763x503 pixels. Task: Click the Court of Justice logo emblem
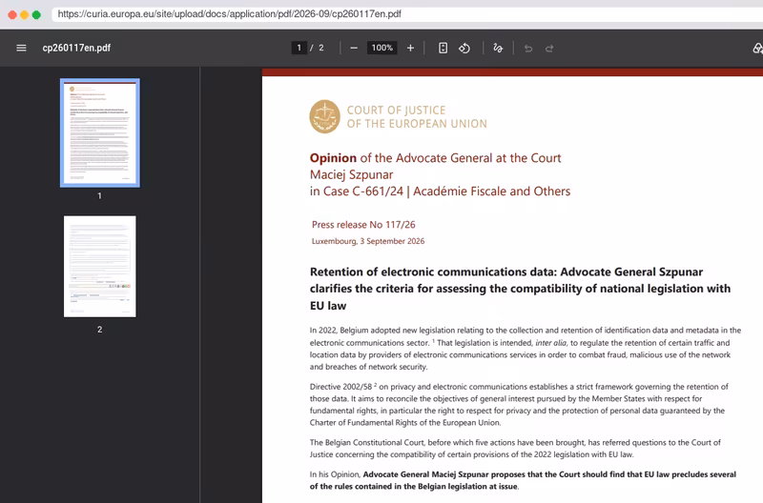click(x=324, y=116)
